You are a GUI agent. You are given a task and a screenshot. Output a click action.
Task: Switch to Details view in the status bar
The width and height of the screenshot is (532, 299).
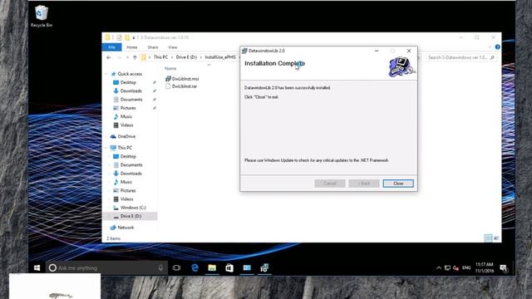(488, 238)
